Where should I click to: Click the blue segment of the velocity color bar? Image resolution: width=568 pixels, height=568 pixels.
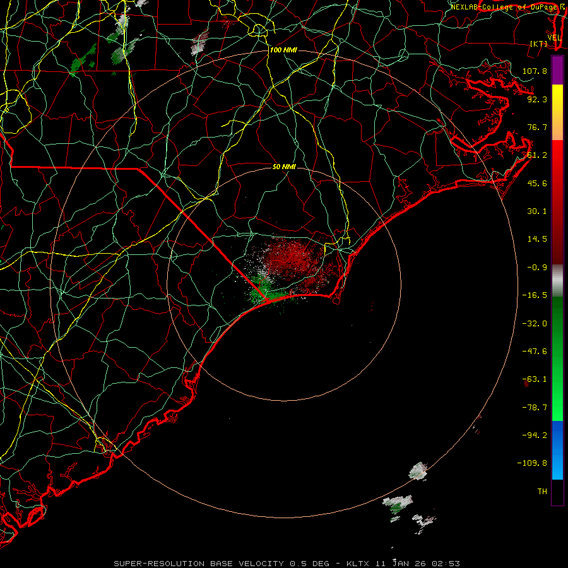pos(557,450)
